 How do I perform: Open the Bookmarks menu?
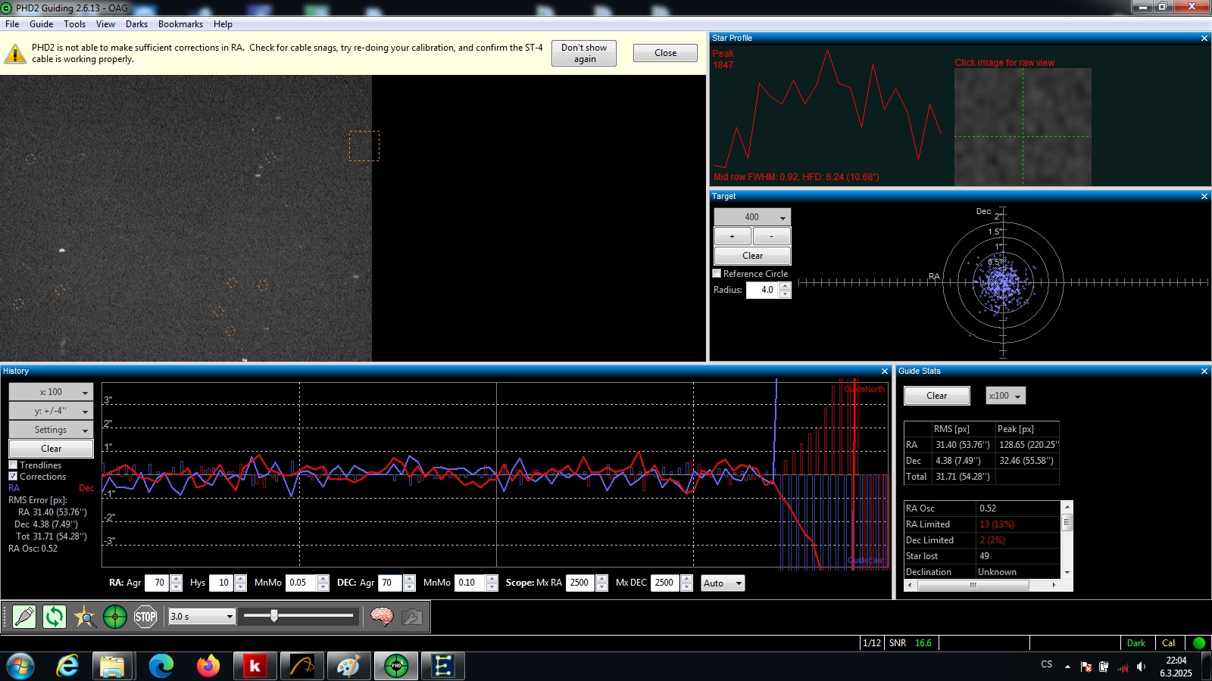point(180,24)
